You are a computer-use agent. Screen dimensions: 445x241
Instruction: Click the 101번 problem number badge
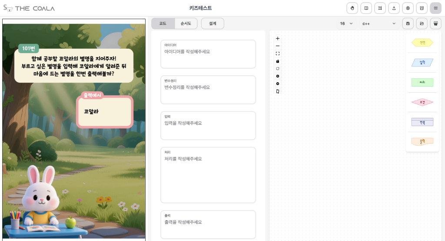tap(28, 48)
